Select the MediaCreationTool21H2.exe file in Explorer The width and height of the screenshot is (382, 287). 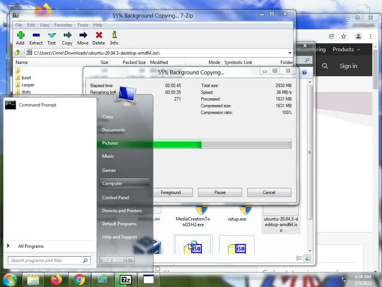pyautogui.click(x=193, y=217)
